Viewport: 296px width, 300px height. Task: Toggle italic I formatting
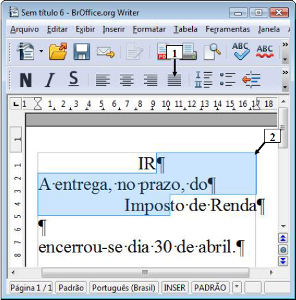click(x=50, y=80)
